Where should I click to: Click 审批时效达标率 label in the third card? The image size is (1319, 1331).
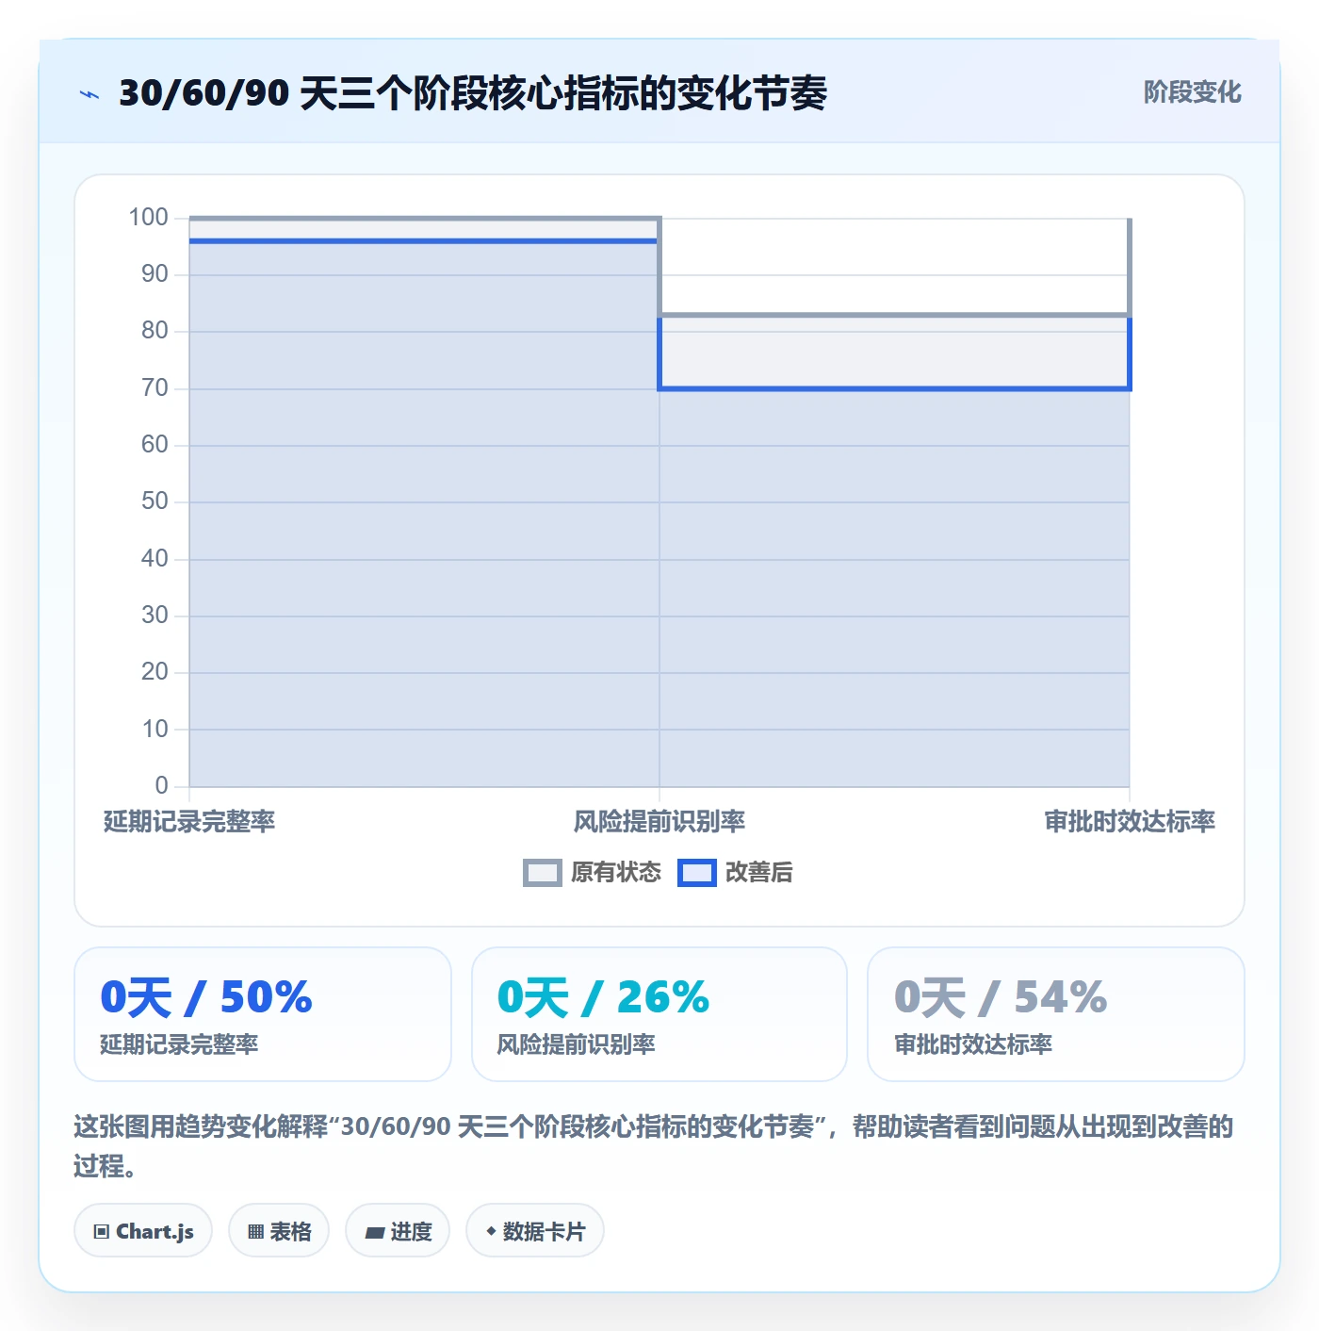click(973, 1044)
